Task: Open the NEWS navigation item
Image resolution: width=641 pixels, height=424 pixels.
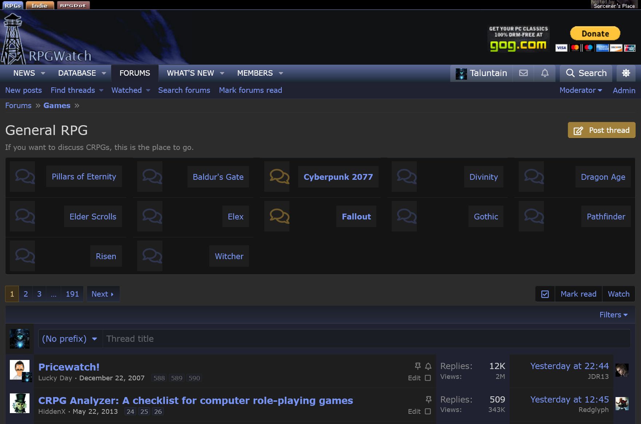Action: (24, 73)
